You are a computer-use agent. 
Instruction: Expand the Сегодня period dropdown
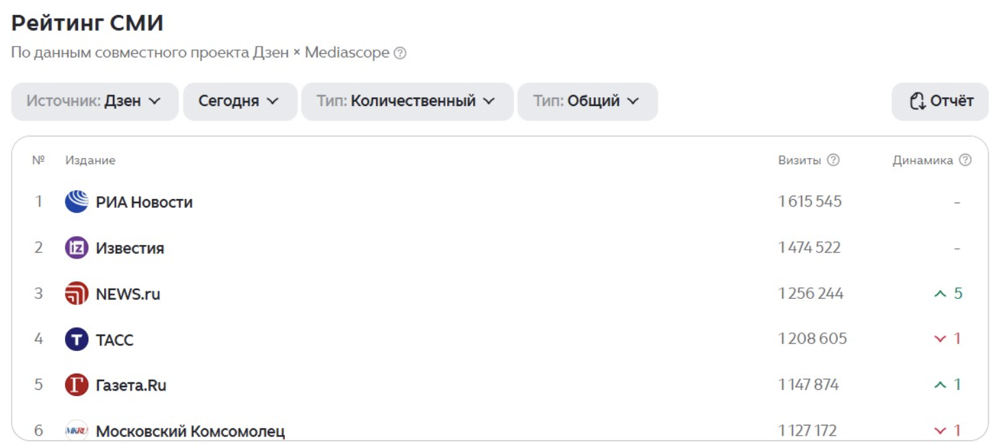(240, 101)
